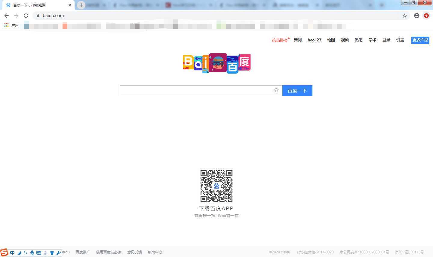The width and height of the screenshot is (433, 257).
Task: Click the 应用 apps label in bookmarks bar
Action: coord(15,25)
